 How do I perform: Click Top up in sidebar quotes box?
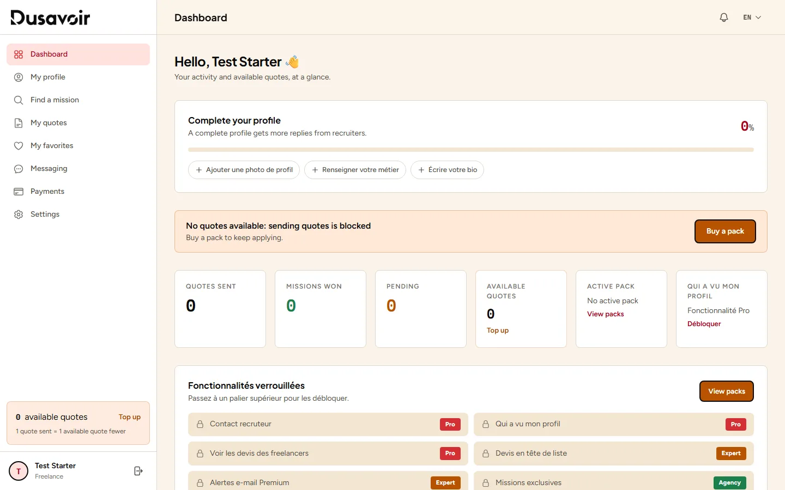(130, 417)
